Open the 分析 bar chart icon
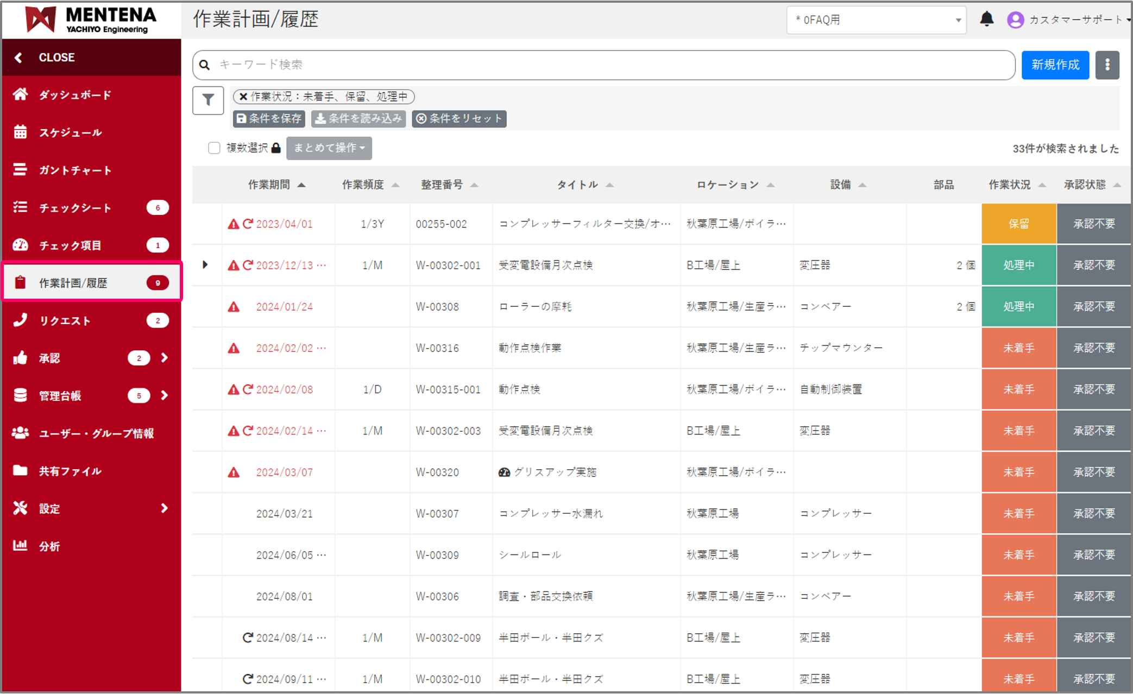This screenshot has height=694, width=1133. [20, 546]
